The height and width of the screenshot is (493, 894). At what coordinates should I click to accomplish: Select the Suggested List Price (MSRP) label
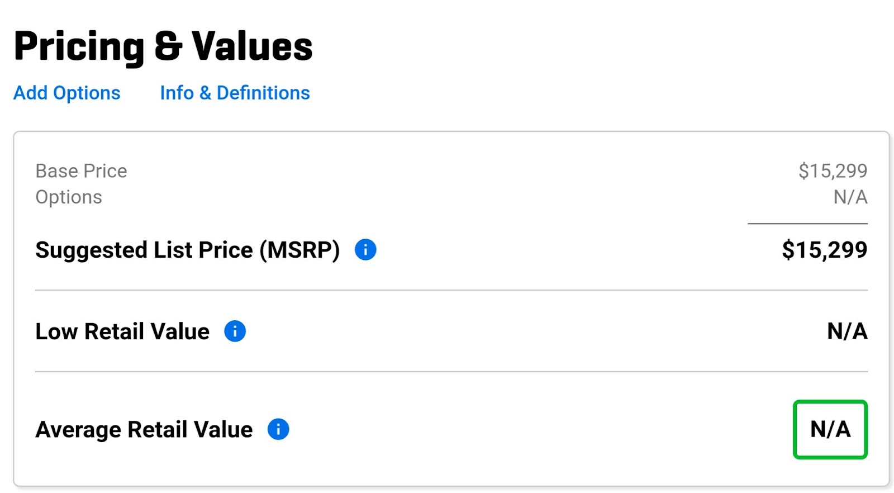(188, 250)
